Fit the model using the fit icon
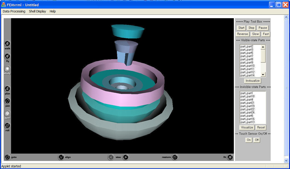 click(230, 157)
